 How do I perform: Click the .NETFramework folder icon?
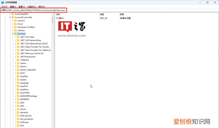click(18, 57)
